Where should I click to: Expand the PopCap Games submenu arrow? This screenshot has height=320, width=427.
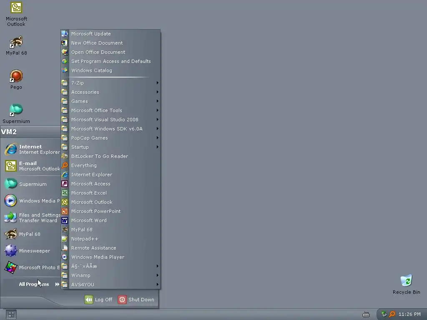[157, 137]
